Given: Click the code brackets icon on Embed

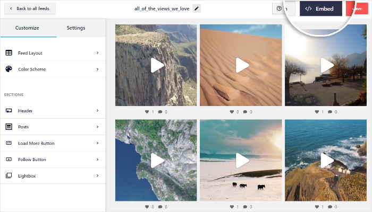Looking at the screenshot, I should click(x=308, y=9).
